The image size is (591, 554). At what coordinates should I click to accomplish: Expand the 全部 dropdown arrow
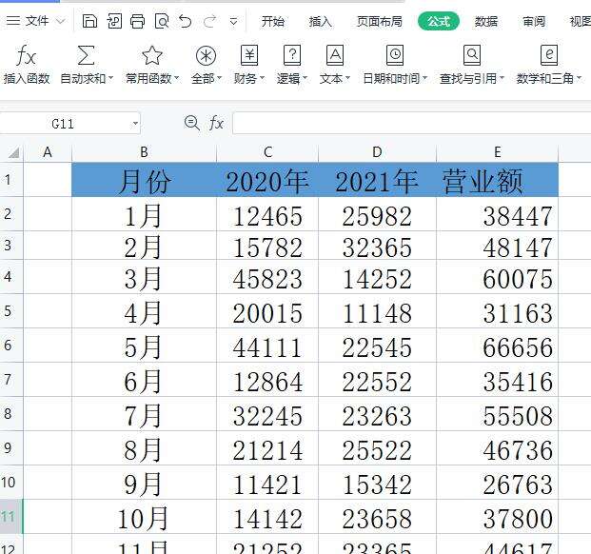click(219, 78)
